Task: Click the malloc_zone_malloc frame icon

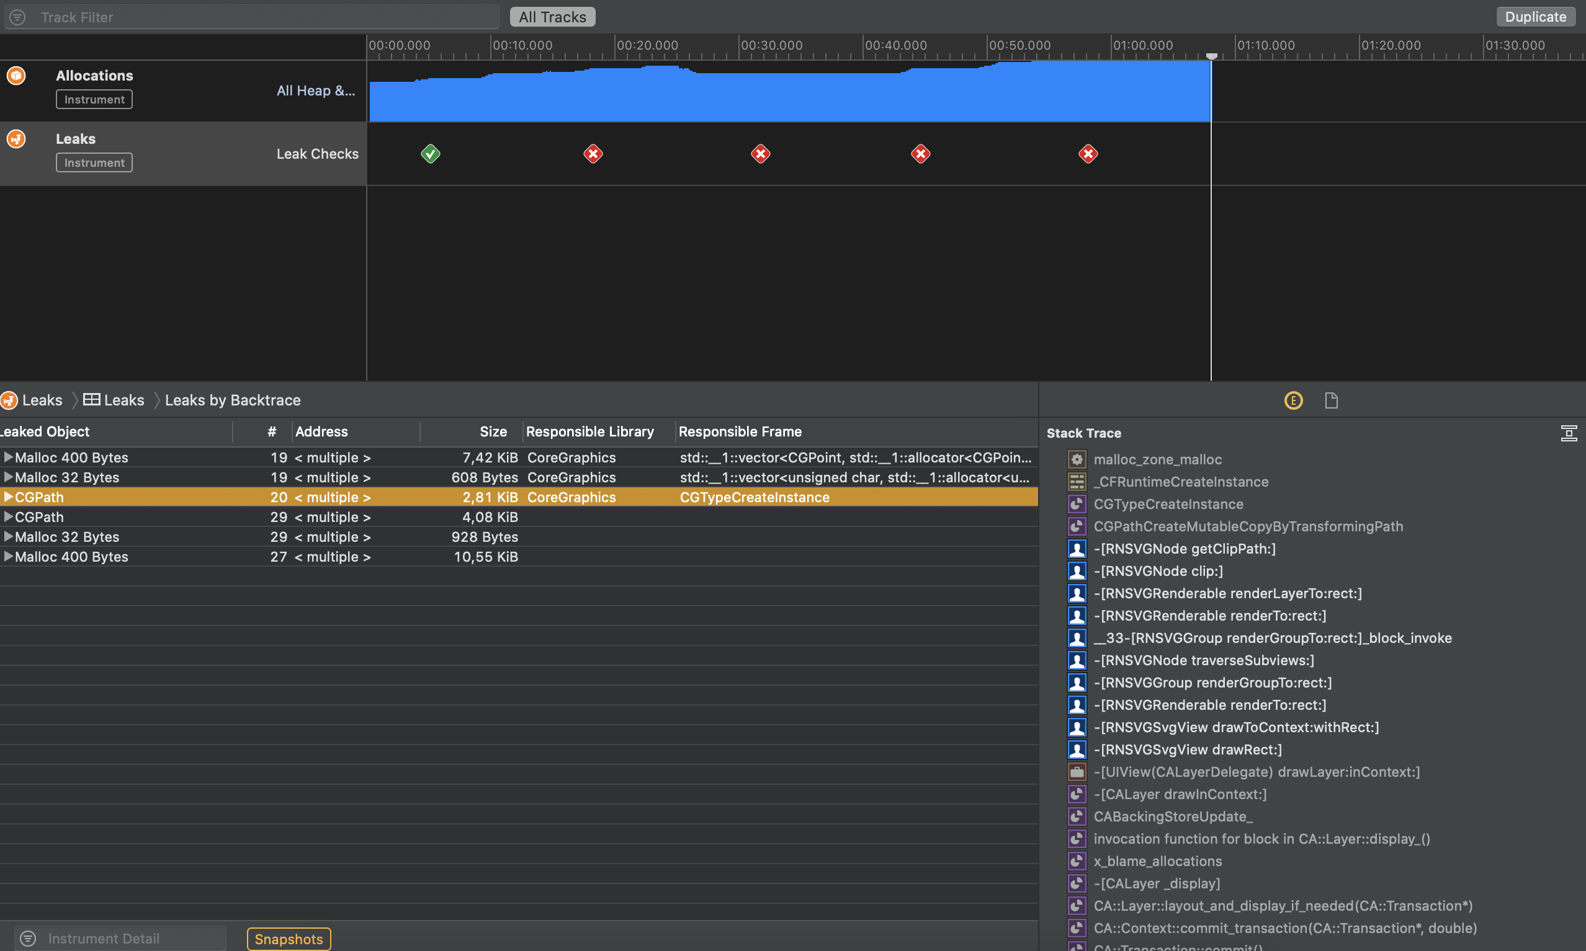Action: tap(1076, 459)
